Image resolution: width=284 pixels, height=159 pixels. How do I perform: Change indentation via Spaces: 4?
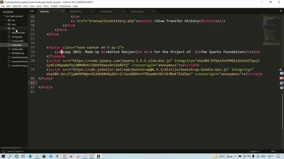(254, 151)
